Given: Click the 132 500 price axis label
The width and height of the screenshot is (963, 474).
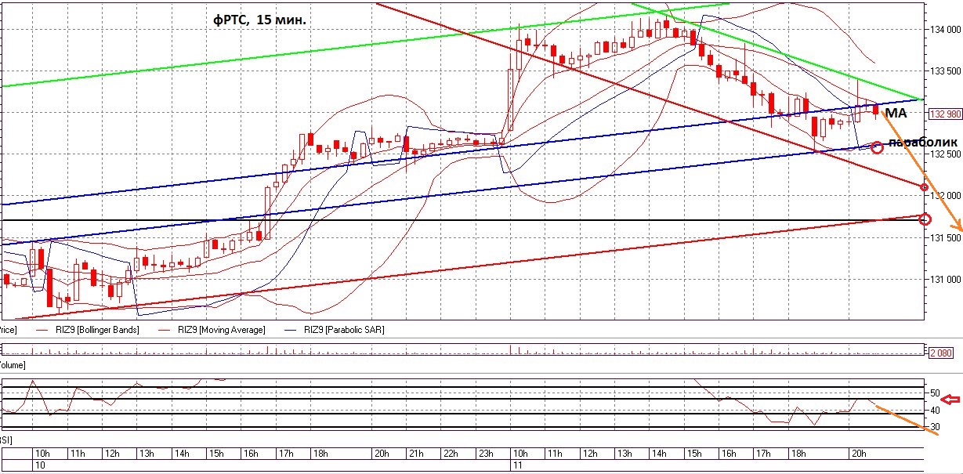Looking at the screenshot, I should 946,154.
